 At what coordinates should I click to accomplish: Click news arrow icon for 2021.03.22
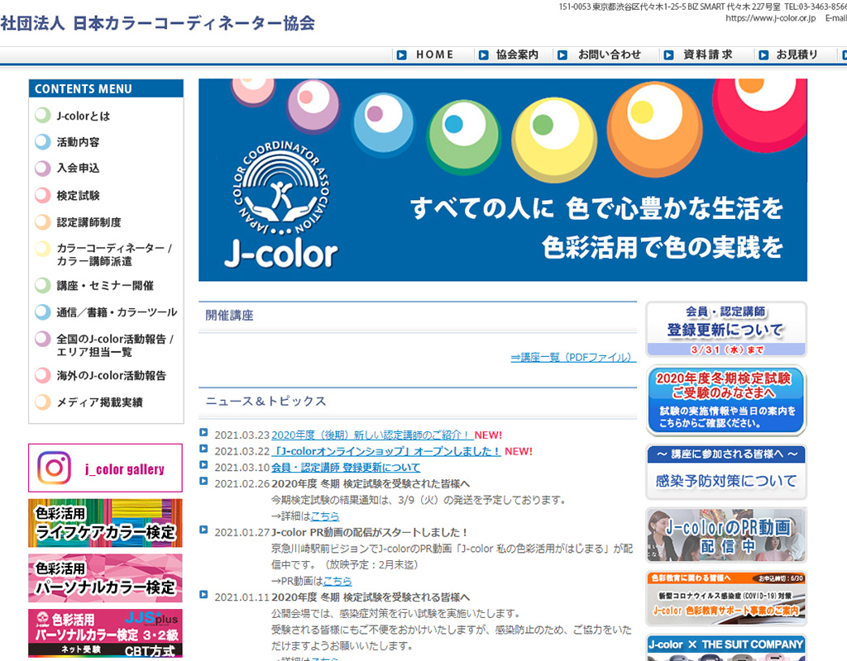[203, 449]
